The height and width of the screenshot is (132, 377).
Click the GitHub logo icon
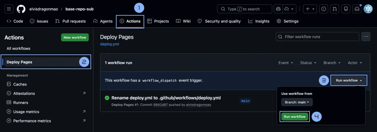click(x=21, y=9)
